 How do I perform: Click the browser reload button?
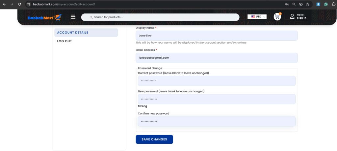19,4
